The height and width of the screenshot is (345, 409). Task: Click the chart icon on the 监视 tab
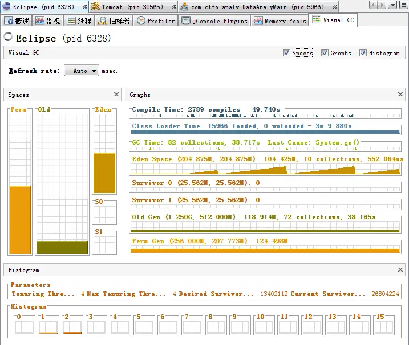coord(40,20)
